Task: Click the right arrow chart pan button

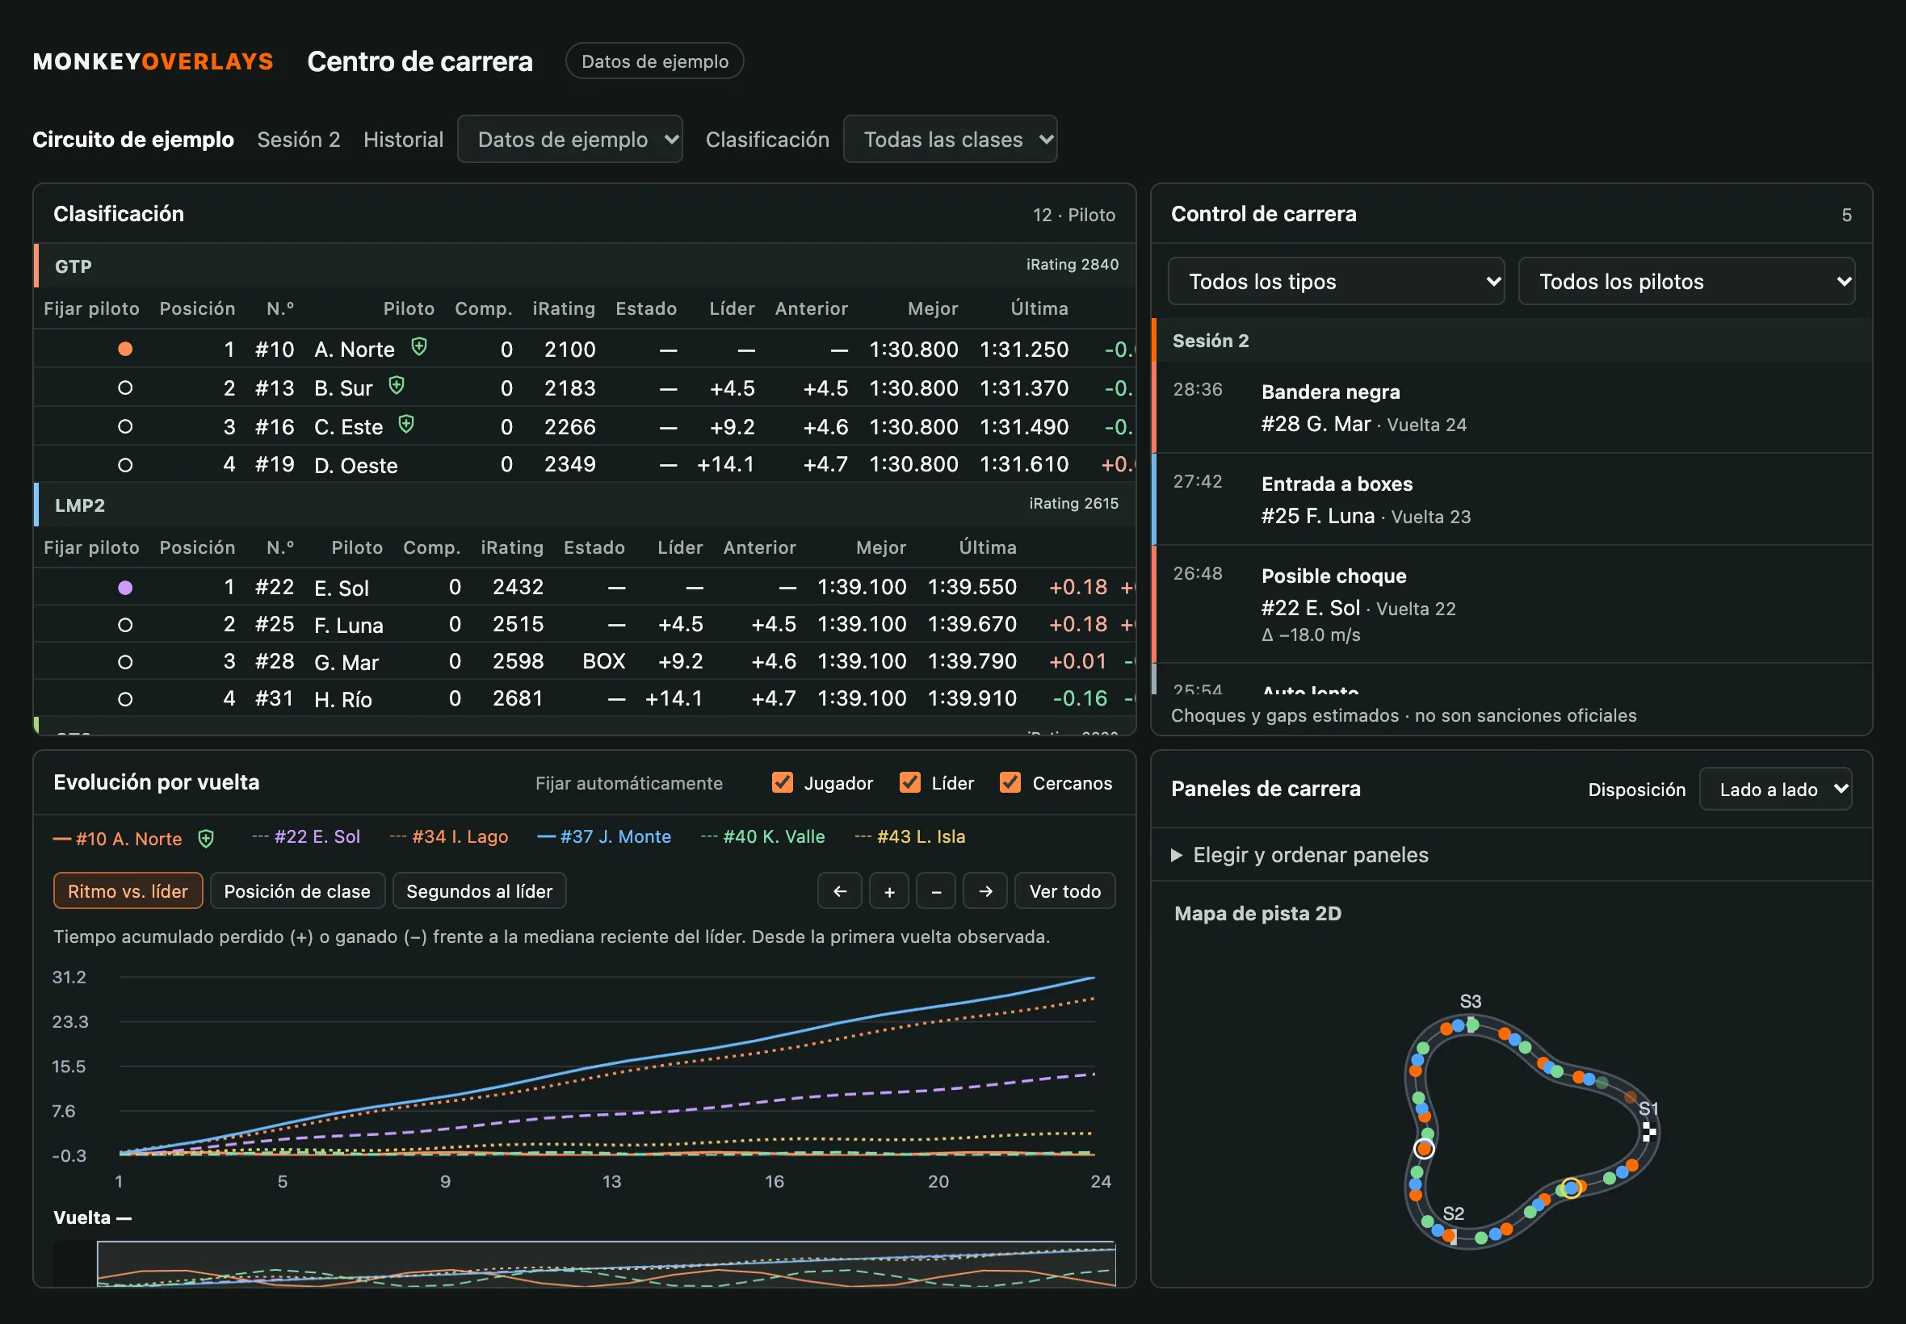Action: (x=985, y=891)
